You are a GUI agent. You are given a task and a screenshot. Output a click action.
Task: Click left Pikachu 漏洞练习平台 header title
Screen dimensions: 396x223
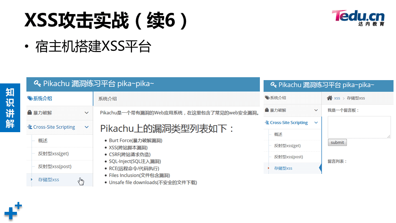click(x=99, y=83)
